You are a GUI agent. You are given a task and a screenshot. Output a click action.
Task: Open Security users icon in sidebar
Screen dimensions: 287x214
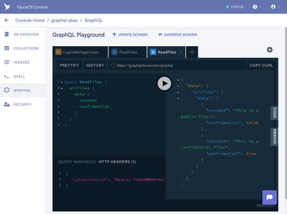tap(6, 104)
